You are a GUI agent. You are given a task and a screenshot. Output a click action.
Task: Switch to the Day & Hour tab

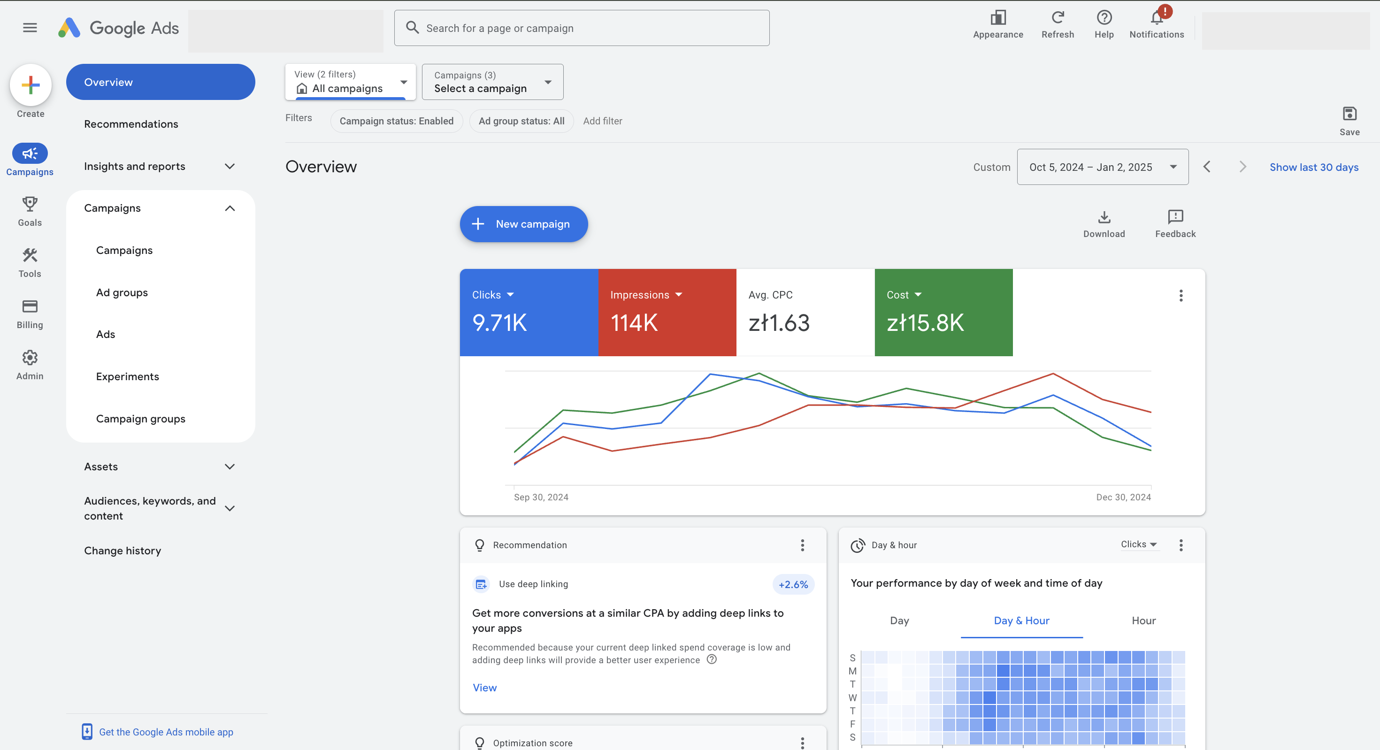point(1021,620)
